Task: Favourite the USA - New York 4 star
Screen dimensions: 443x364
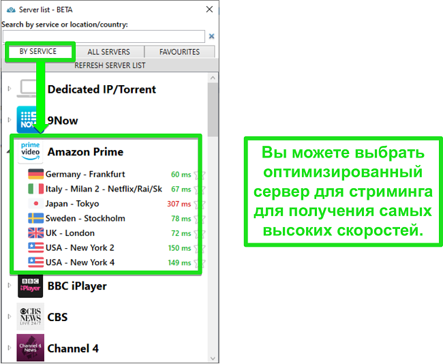Action: pyautogui.click(x=200, y=263)
